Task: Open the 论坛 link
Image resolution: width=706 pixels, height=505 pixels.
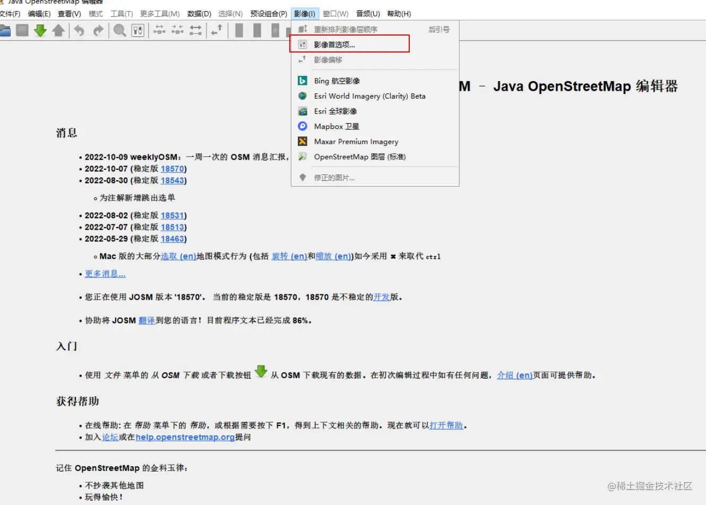Action: click(x=110, y=437)
